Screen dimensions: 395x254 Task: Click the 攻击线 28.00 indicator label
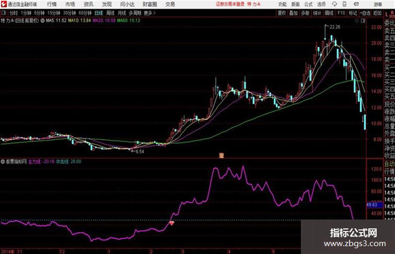pos(69,161)
